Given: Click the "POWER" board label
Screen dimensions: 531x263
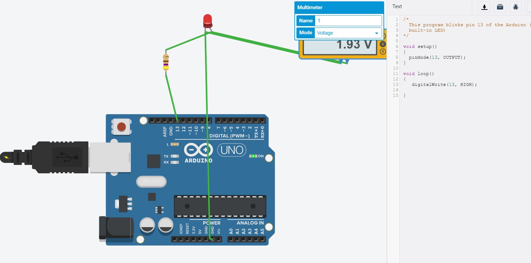Looking at the screenshot, I should (212, 223).
